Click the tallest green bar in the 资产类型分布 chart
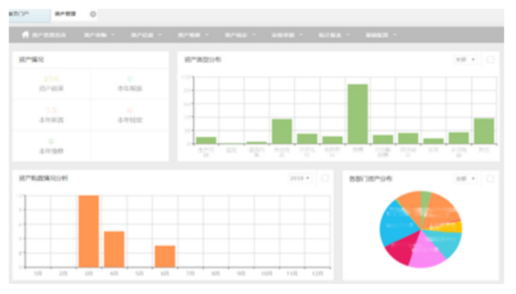Screen dimensions: 516x294 [358, 114]
